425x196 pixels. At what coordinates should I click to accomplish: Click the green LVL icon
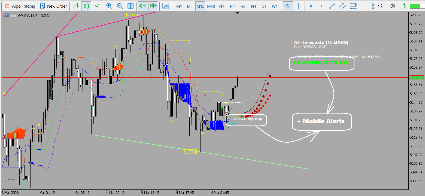pyautogui.click(x=405, y=6)
